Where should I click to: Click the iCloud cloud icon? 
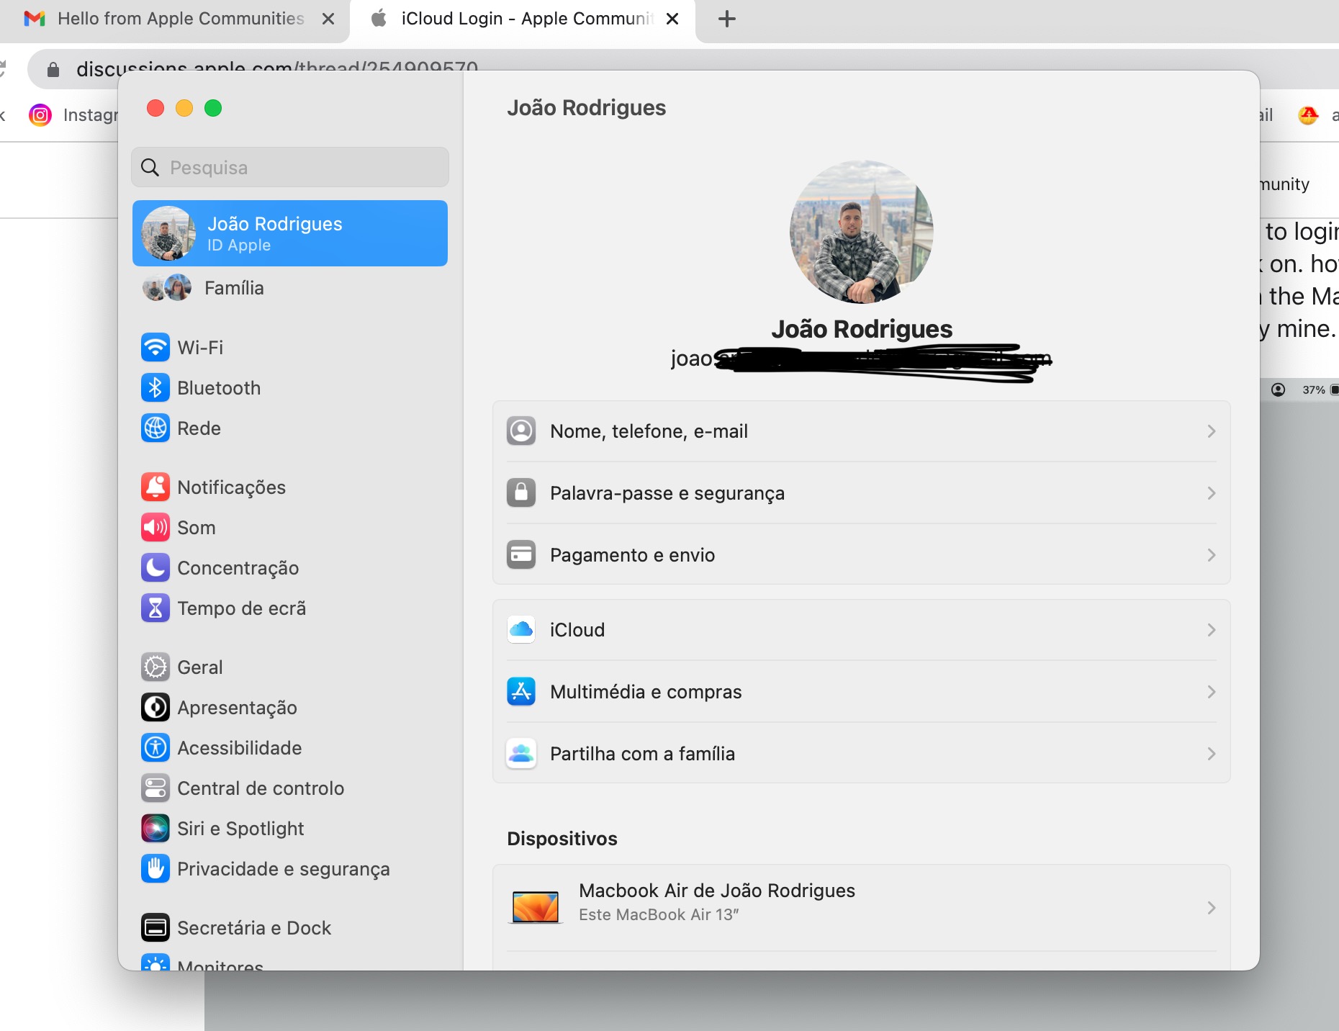click(x=521, y=630)
